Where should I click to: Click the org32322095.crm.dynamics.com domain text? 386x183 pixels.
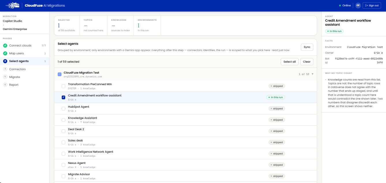pyautogui.click(x=83, y=77)
